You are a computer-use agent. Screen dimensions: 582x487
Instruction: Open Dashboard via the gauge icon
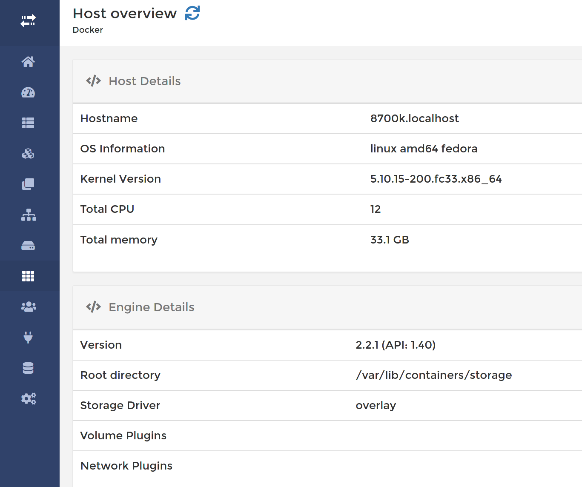pos(28,92)
